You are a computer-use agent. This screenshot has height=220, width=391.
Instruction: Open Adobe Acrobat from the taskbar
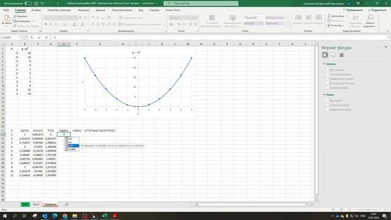pyautogui.click(x=115, y=216)
